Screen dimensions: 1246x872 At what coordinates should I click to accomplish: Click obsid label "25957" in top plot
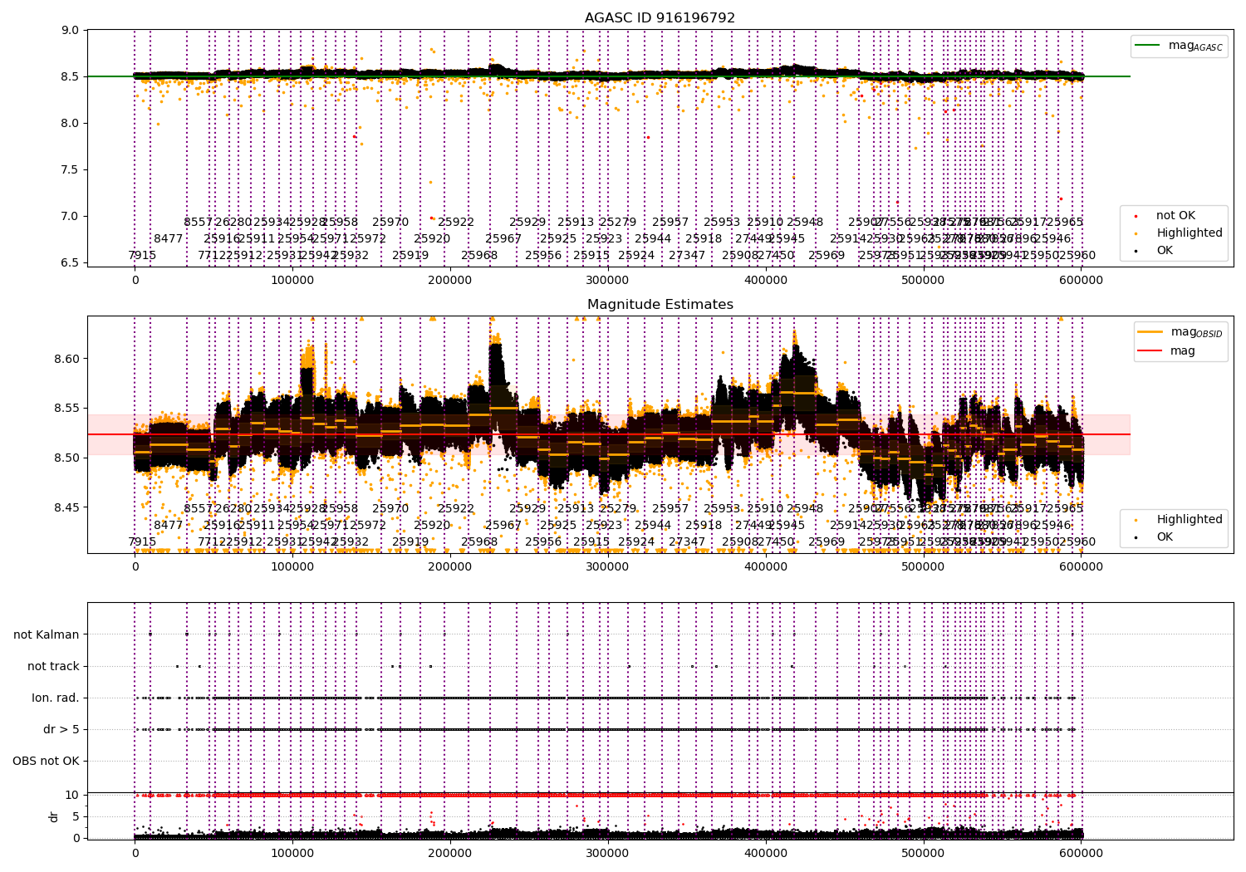[670, 223]
